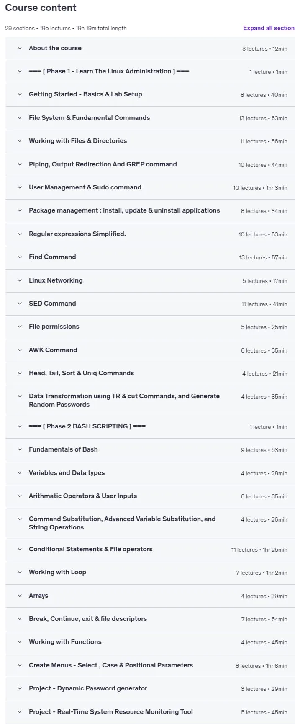
Task: Click chevron icon for Regular expressions Simplified
Action: click(19, 234)
